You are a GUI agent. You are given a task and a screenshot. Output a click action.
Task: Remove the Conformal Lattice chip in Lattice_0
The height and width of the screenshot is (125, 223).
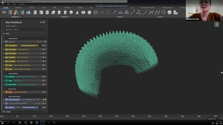(37, 107)
